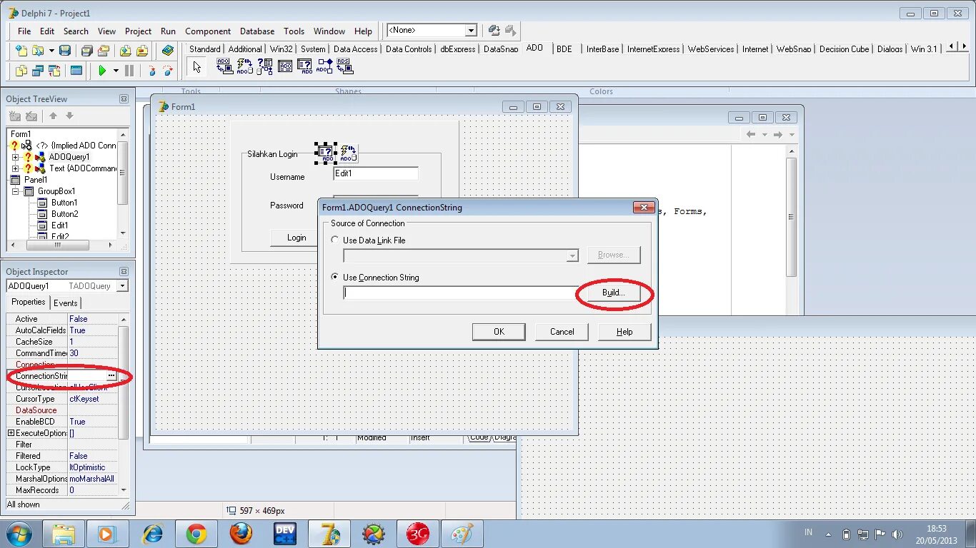
Task: Click Move Up arrow in Object TreeView
Action: point(53,116)
